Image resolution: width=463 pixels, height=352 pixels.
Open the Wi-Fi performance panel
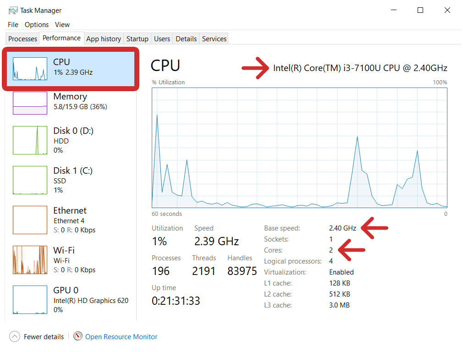69,260
